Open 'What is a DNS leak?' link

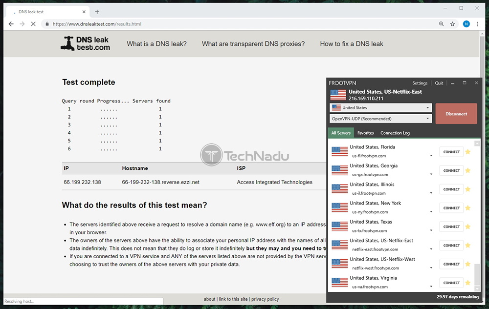click(156, 44)
